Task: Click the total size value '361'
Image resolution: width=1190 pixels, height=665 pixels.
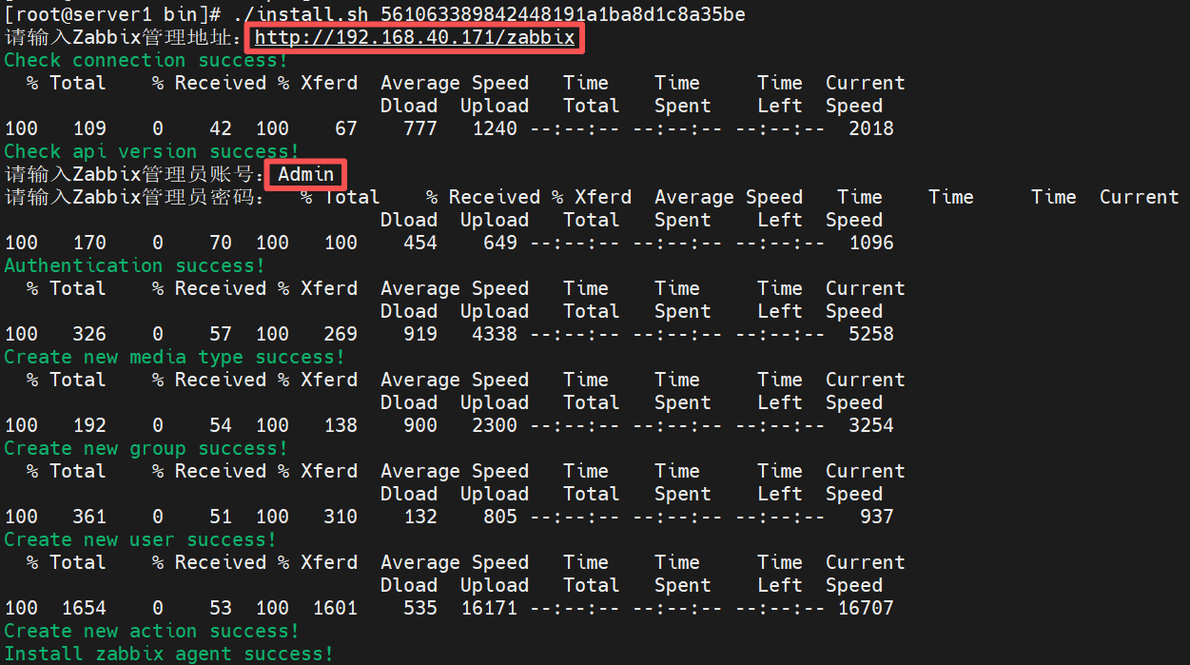Action: pyautogui.click(x=89, y=518)
